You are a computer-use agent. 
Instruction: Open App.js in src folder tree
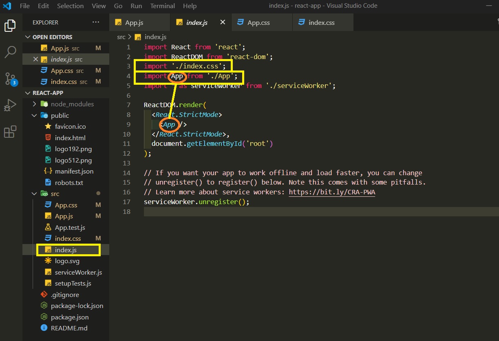coord(65,216)
